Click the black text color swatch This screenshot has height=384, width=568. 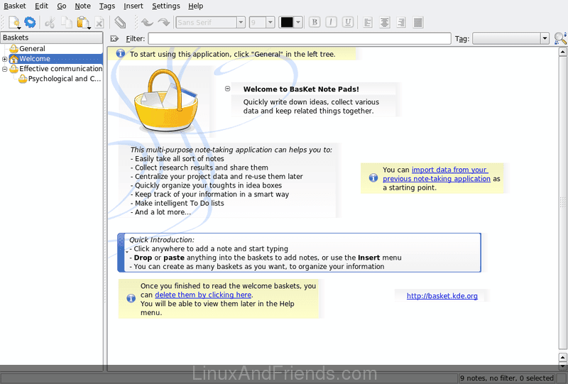click(x=287, y=23)
